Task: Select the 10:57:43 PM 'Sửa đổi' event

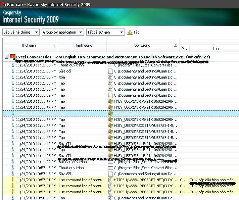Action: click(x=121, y=174)
